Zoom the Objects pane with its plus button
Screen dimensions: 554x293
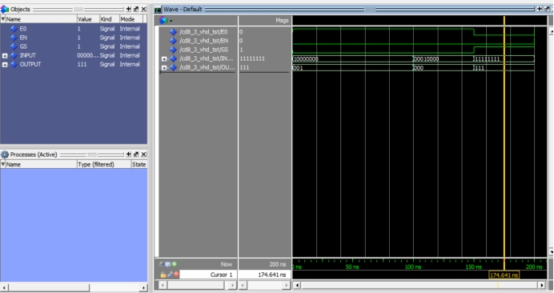129,9
